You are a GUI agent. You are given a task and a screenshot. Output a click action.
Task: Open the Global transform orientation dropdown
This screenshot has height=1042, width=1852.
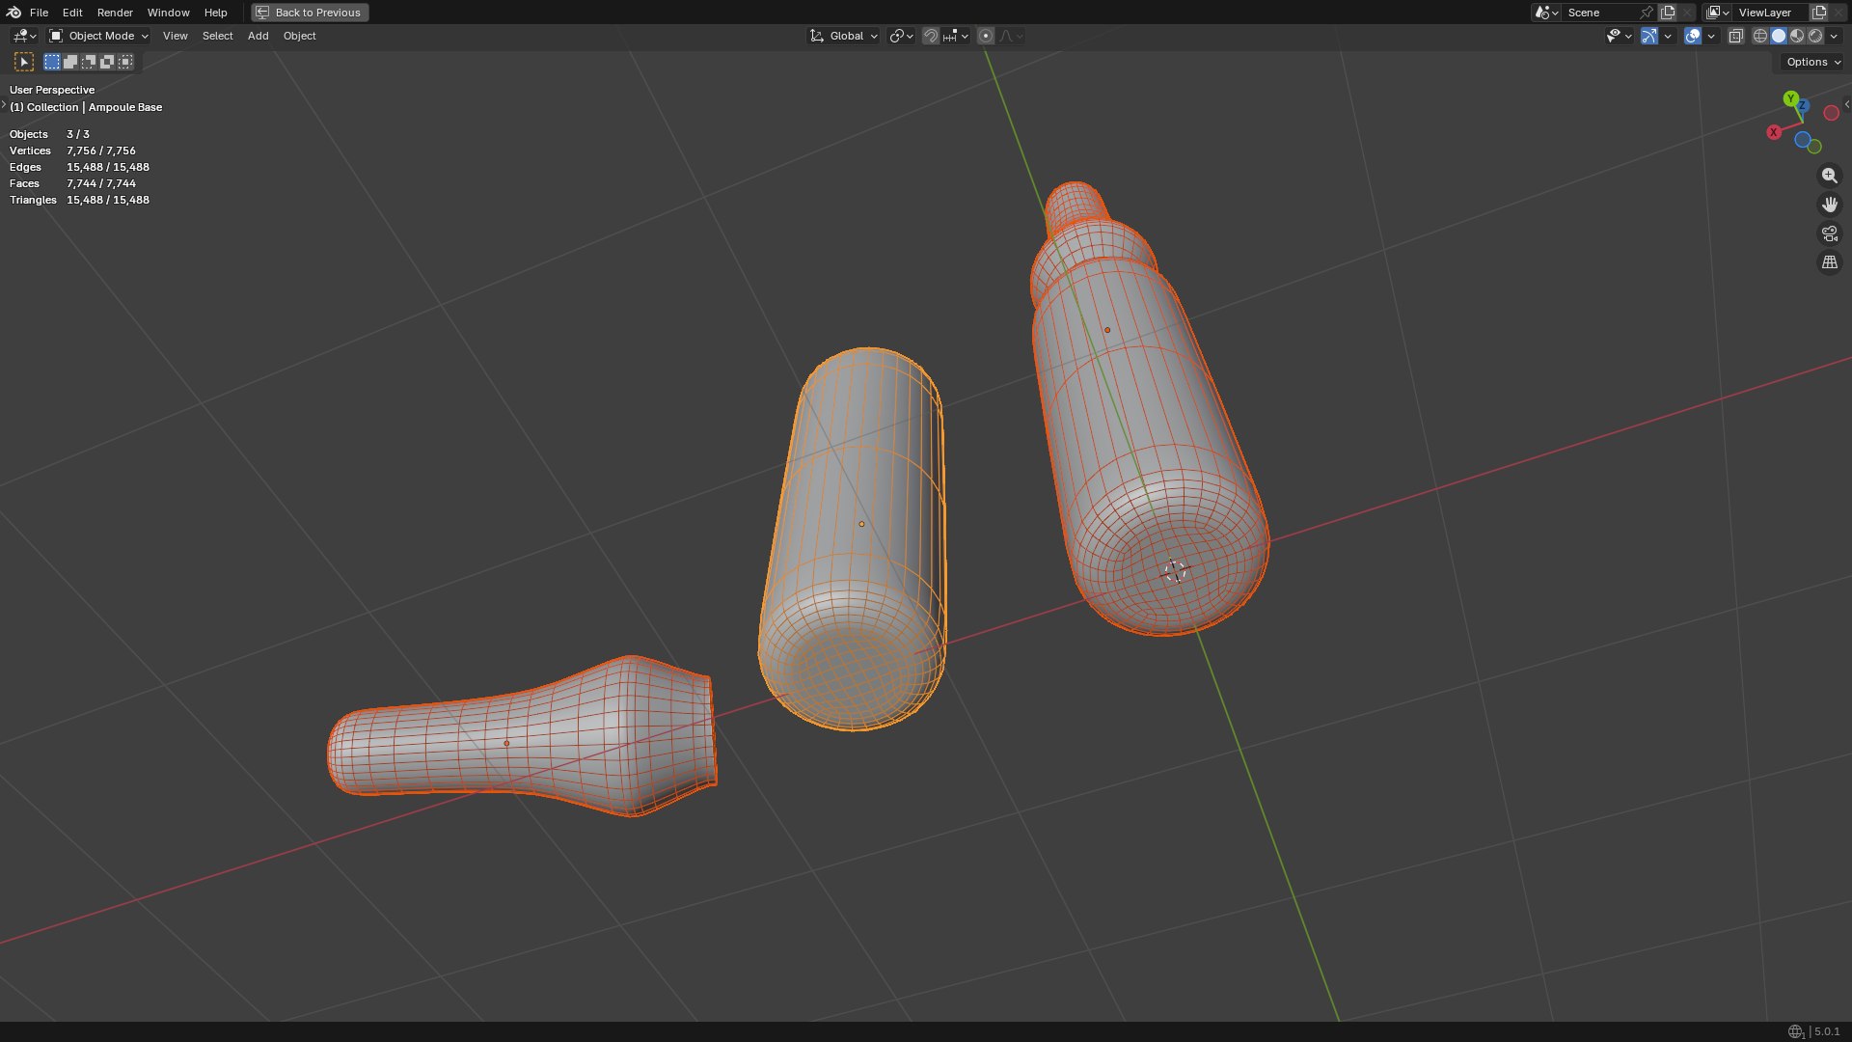click(844, 36)
